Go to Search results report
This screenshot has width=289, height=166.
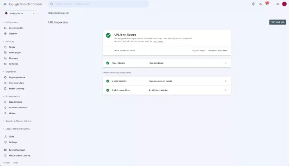tap(16, 28)
